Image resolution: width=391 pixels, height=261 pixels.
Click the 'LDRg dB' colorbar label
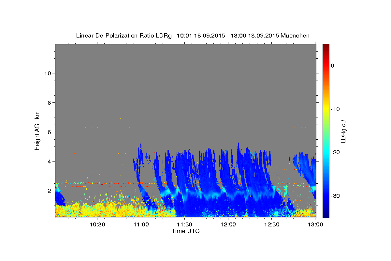[343, 131]
